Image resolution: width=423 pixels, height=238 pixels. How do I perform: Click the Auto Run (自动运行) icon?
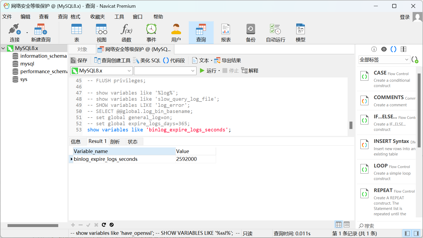[x=275, y=33]
